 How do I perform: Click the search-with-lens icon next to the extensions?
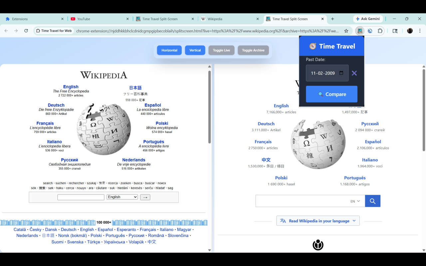coord(395,31)
